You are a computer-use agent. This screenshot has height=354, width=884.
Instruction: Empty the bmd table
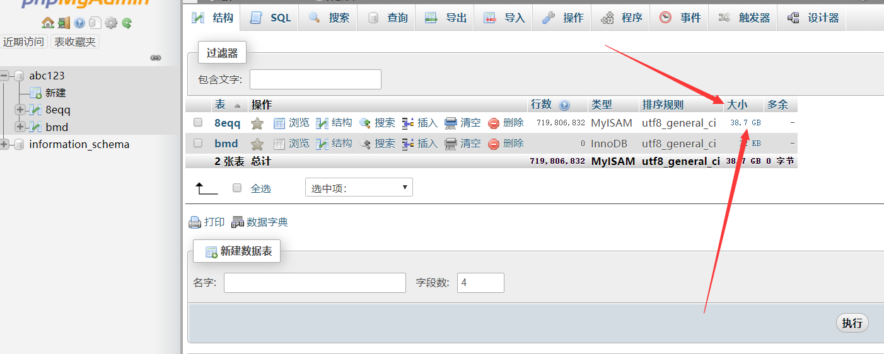(463, 143)
